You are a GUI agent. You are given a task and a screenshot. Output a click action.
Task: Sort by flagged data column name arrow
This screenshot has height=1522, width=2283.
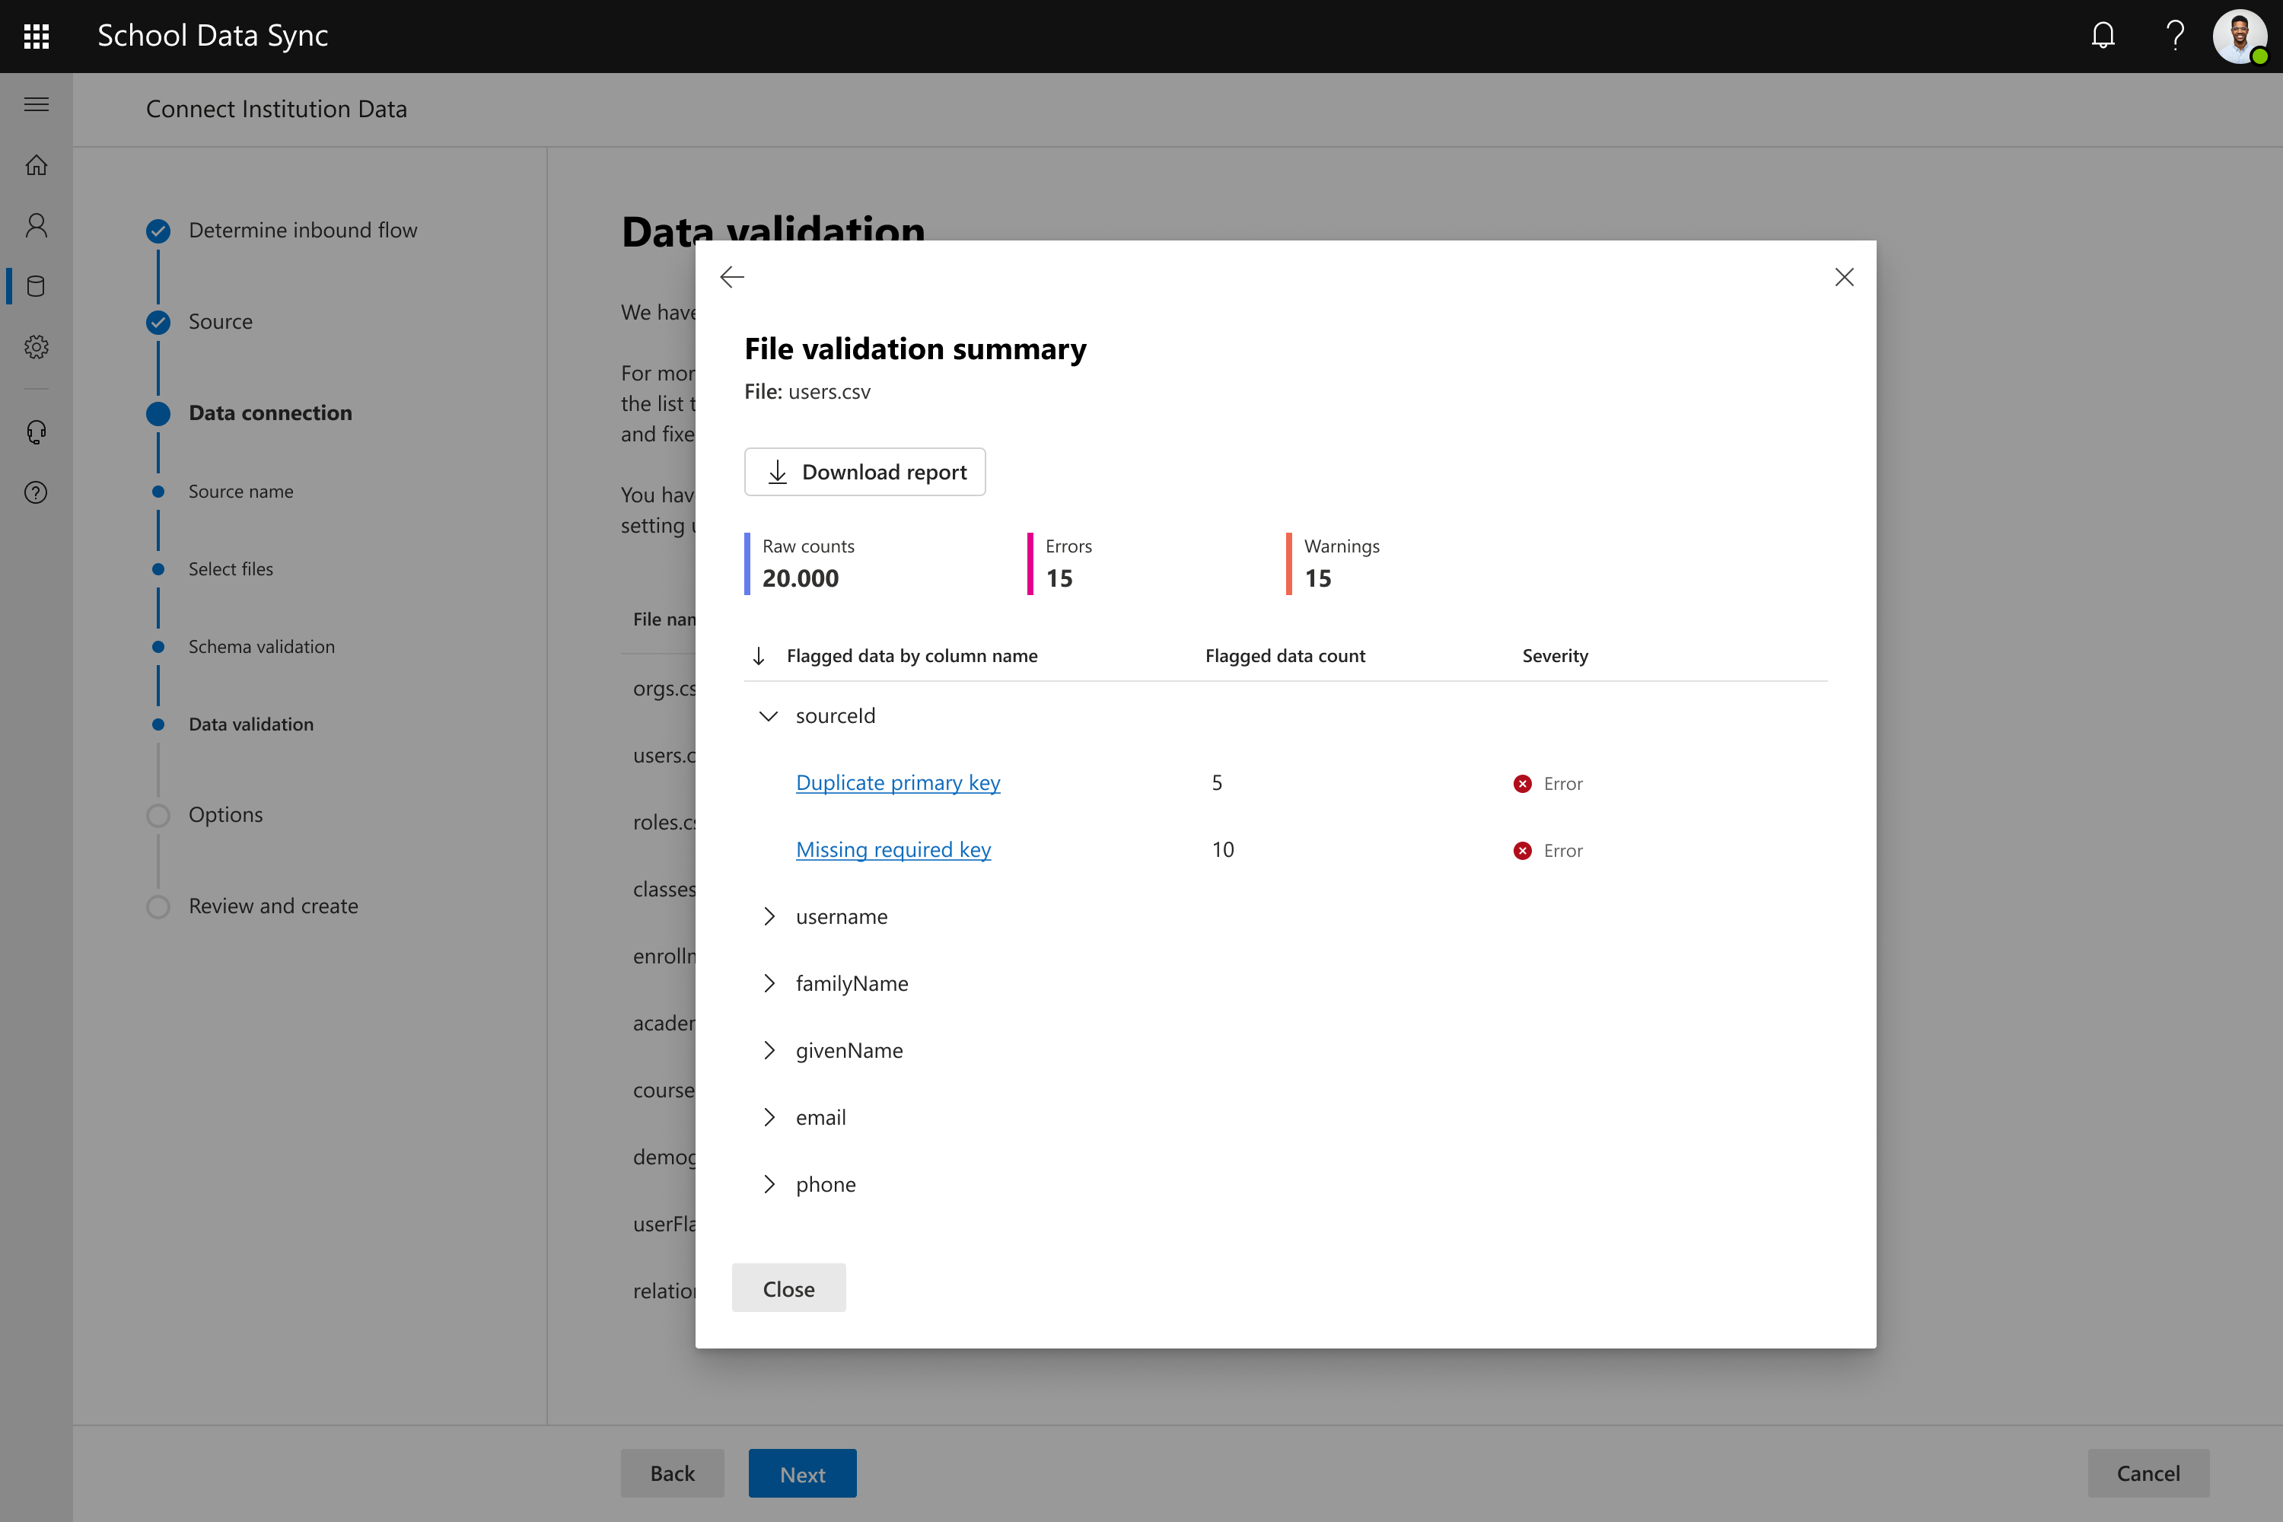pyautogui.click(x=759, y=656)
